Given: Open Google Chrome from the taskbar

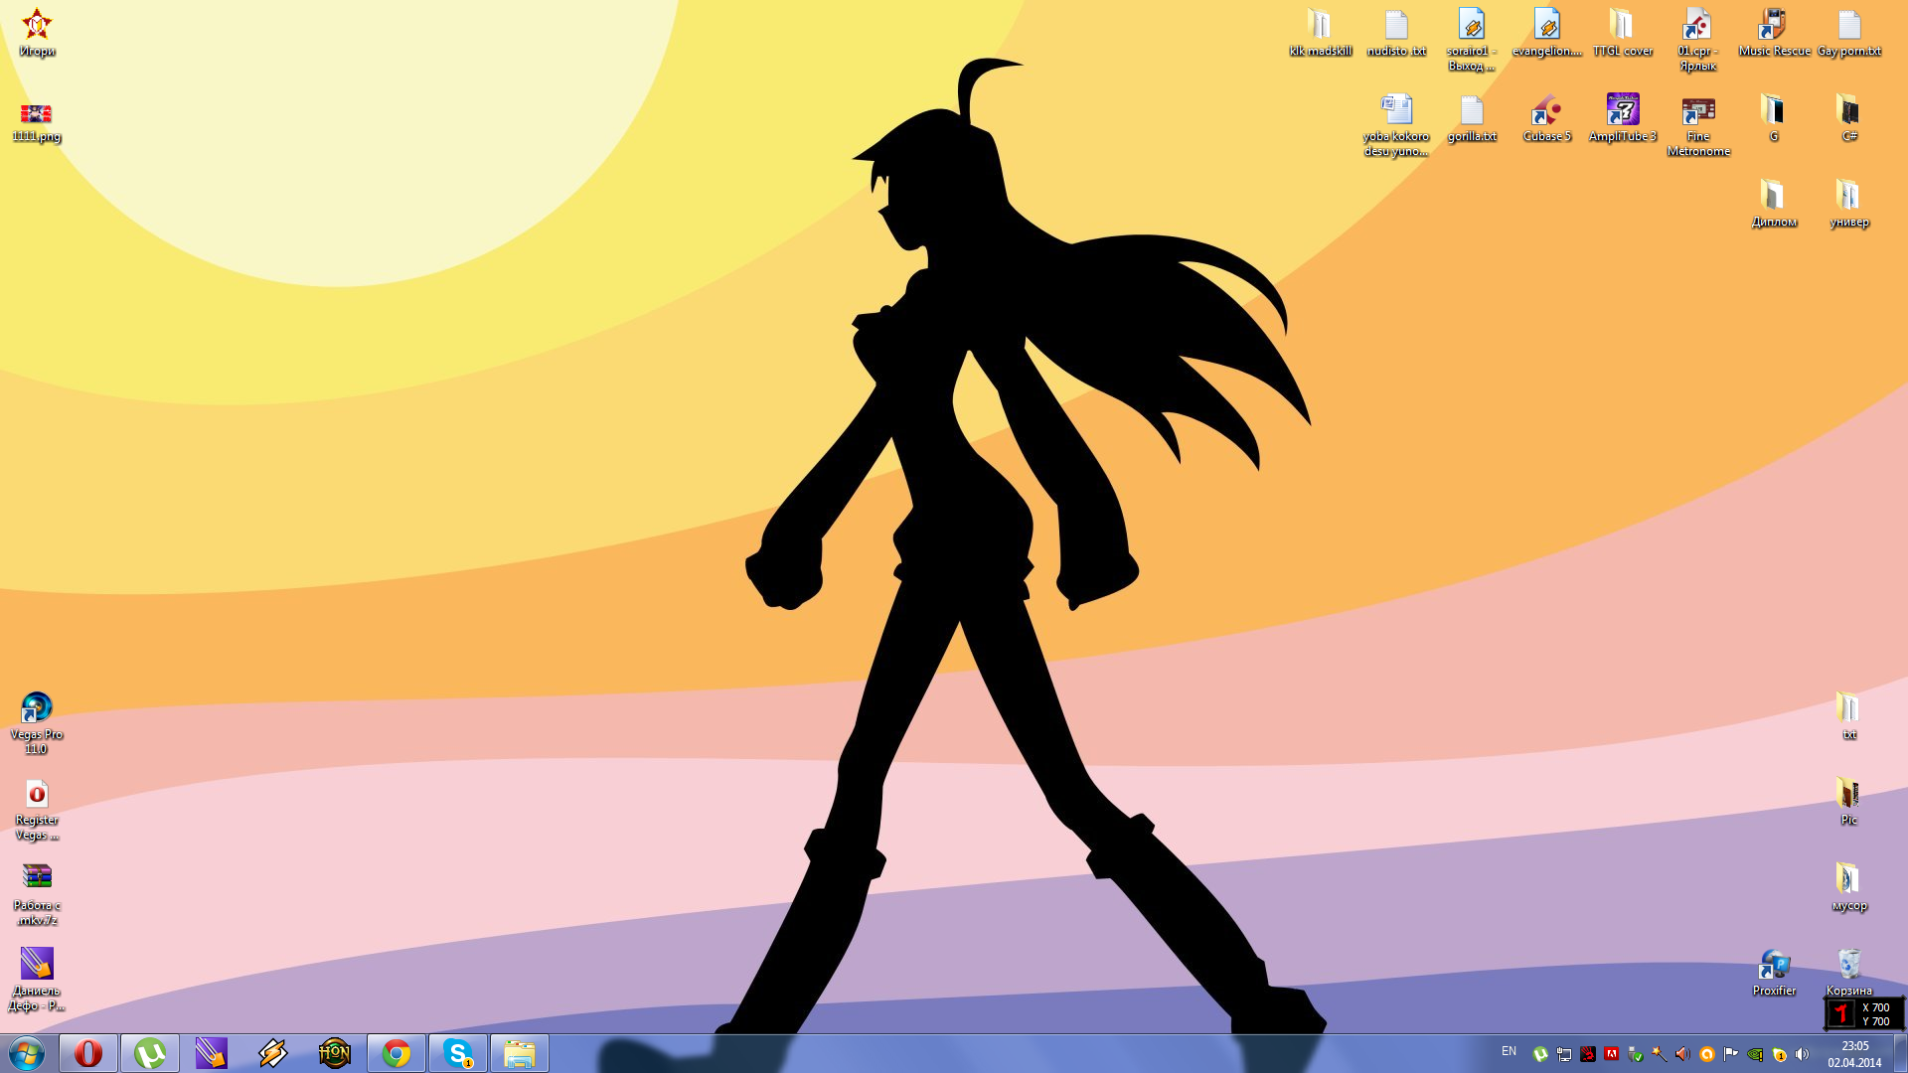Looking at the screenshot, I should (x=397, y=1053).
